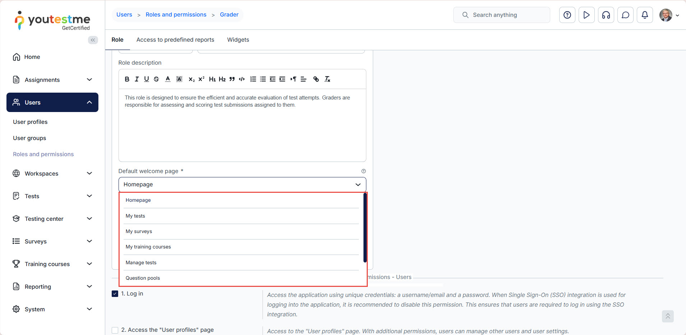Image resolution: width=686 pixels, height=335 pixels.
Task: Insert a numbered list in the description
Action: tap(253, 79)
